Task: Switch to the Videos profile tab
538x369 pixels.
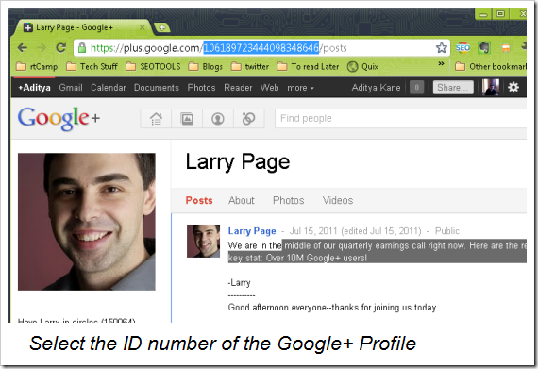Action: coord(338,201)
